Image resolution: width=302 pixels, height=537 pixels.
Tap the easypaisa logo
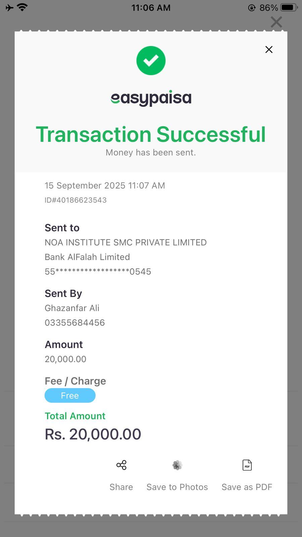click(151, 98)
